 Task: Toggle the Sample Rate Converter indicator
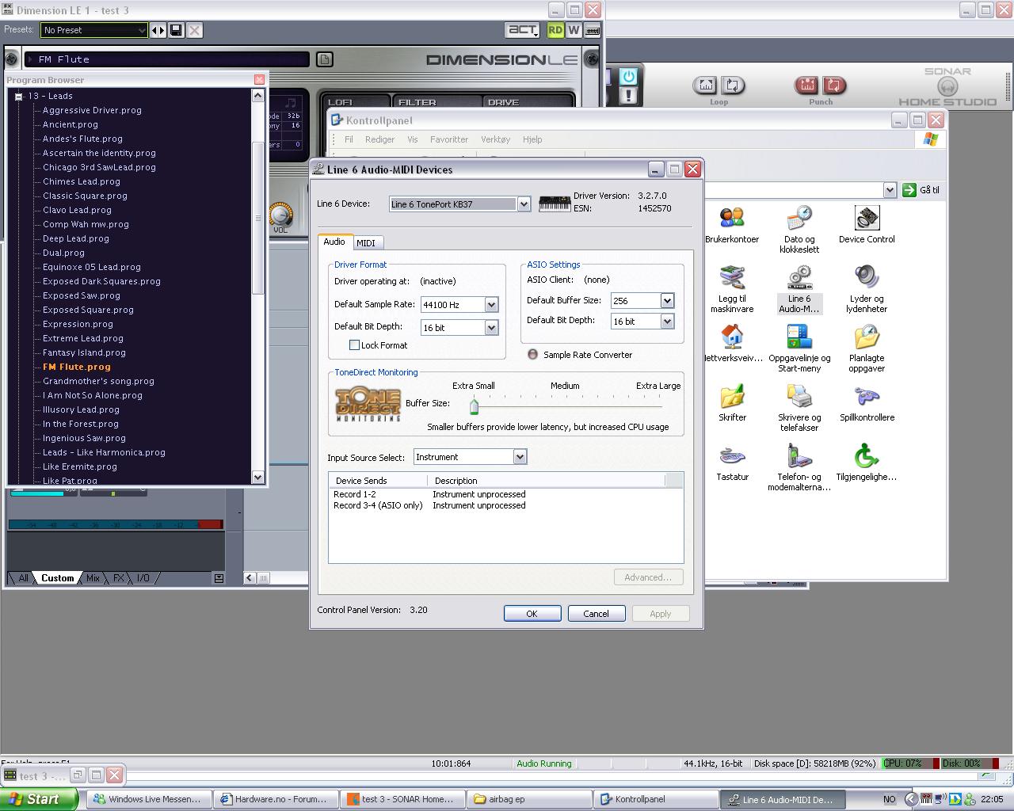tap(532, 355)
